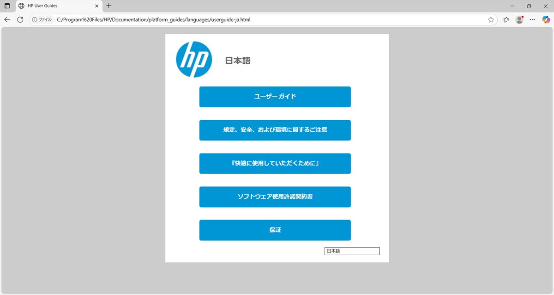Open the ユーザー ガイド user guide
Viewport: 554px width, 295px height.
[x=275, y=97]
